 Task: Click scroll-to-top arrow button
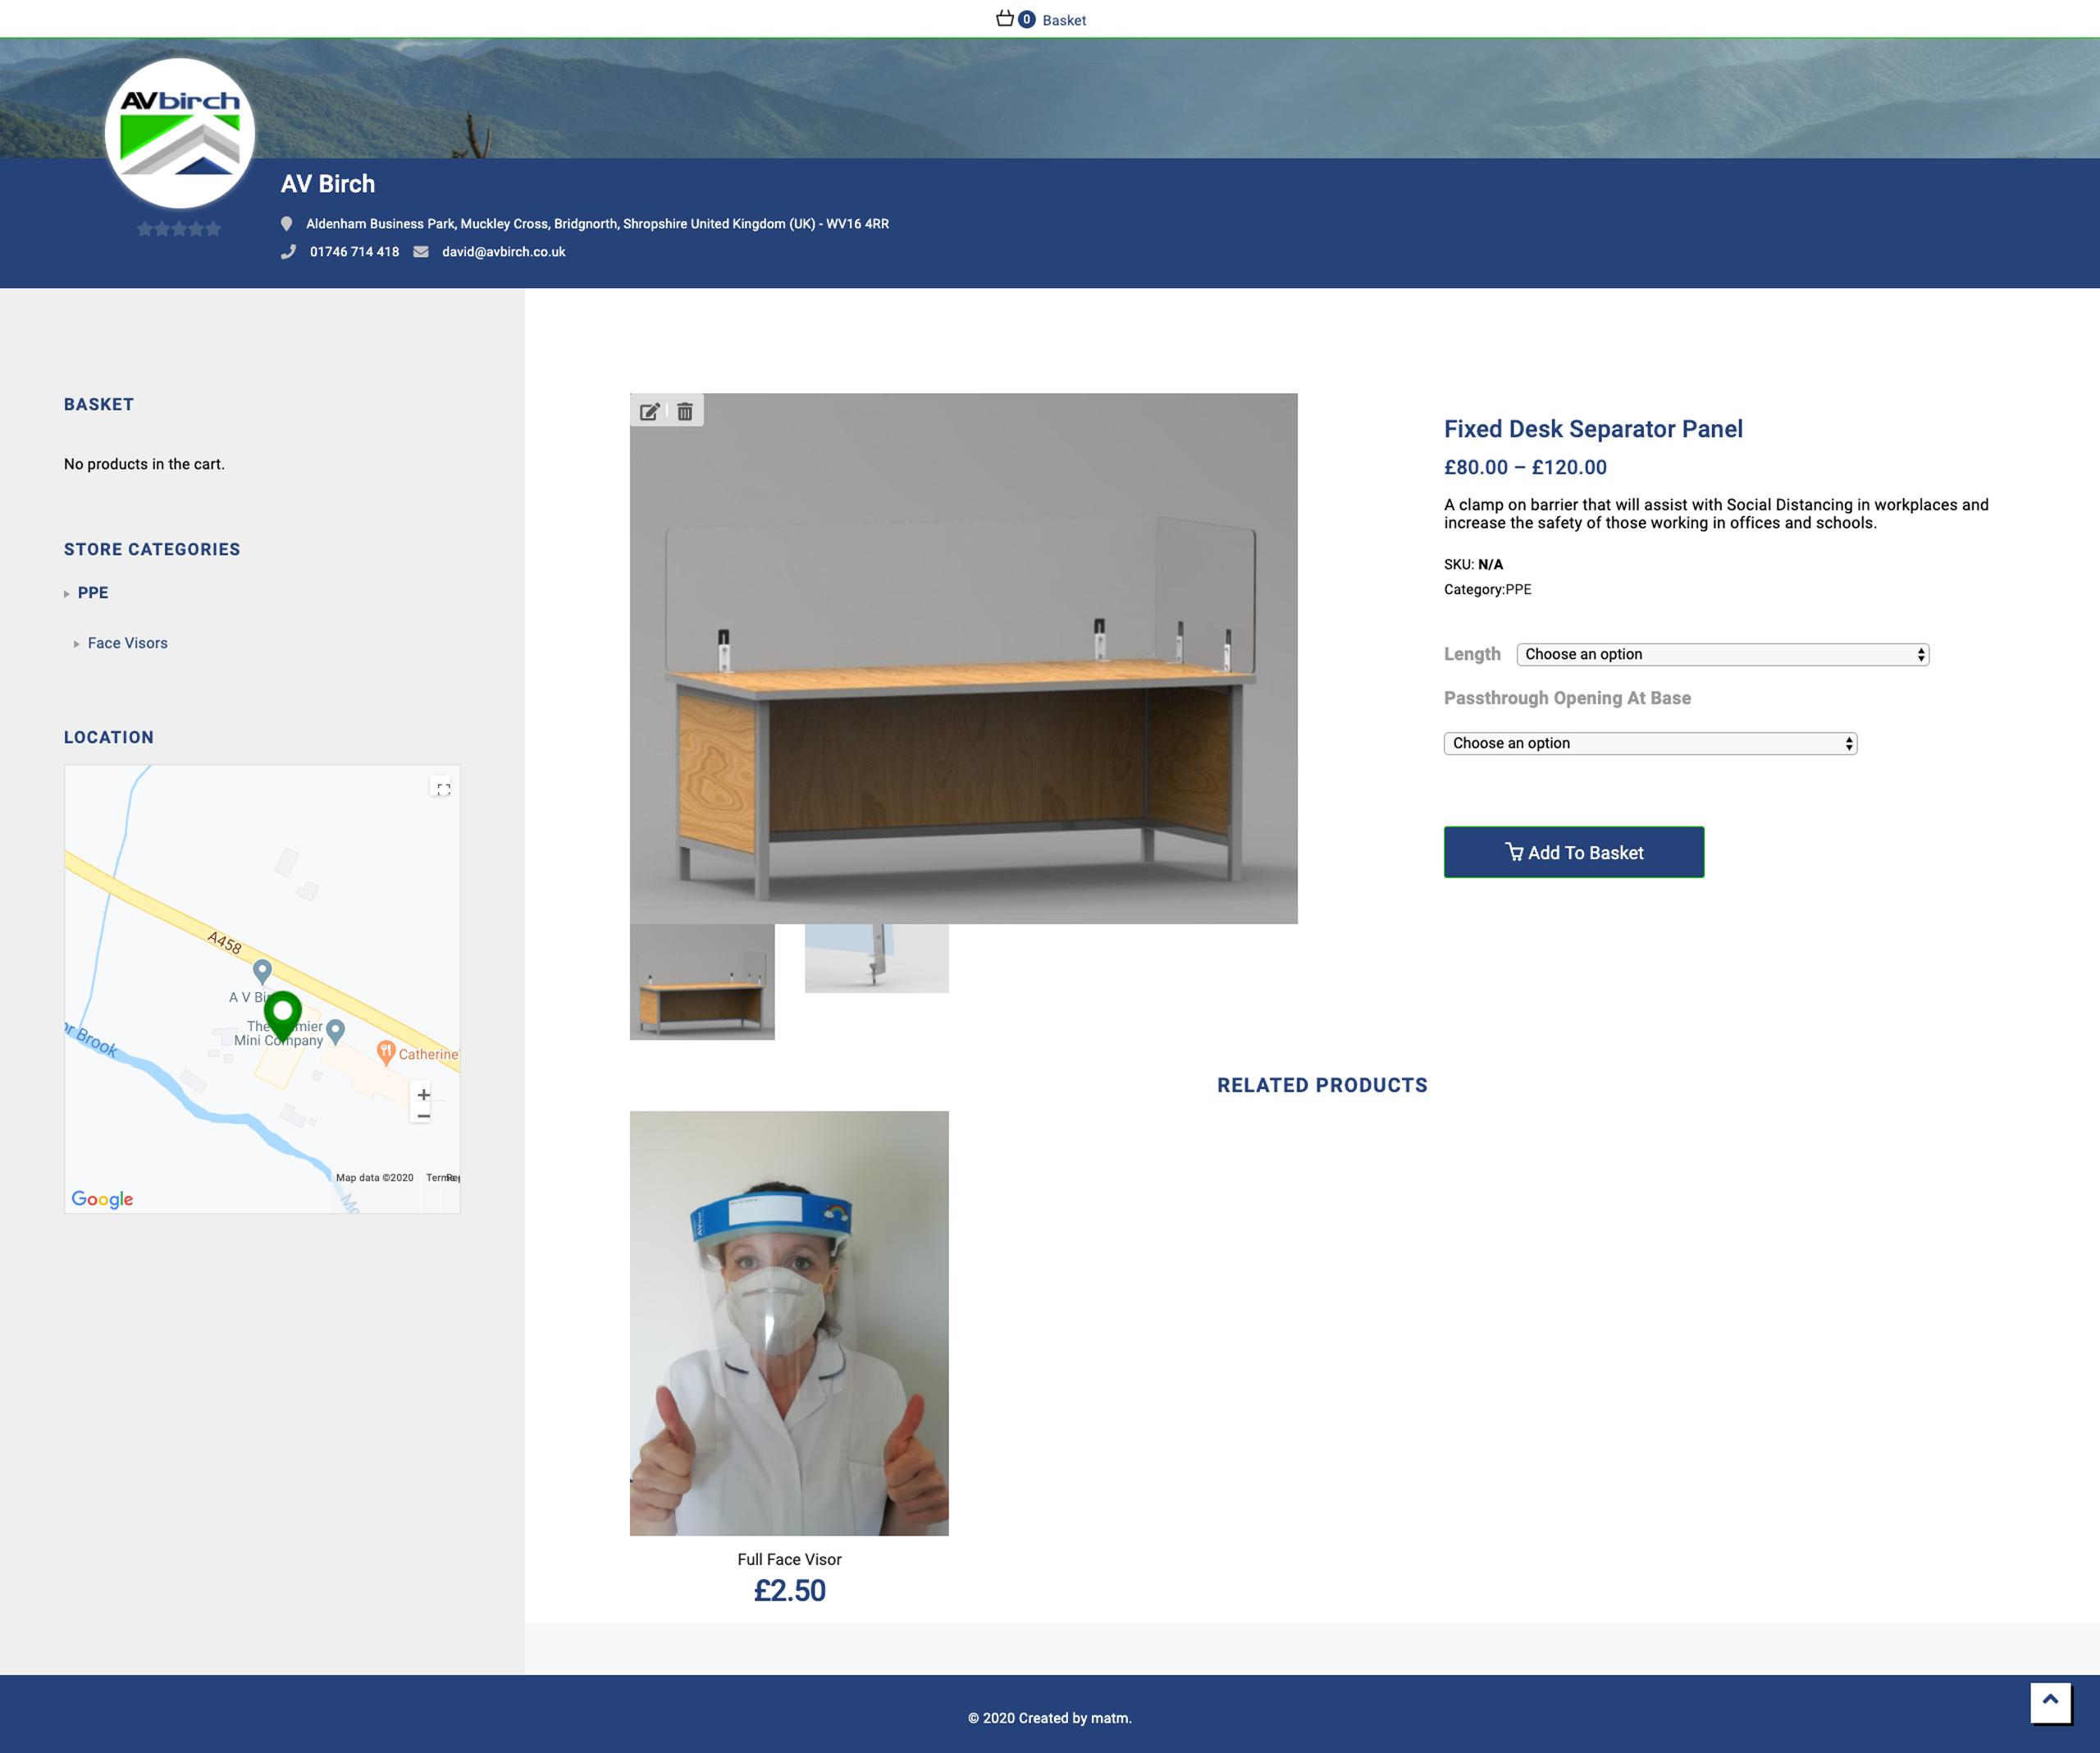(x=2049, y=1701)
